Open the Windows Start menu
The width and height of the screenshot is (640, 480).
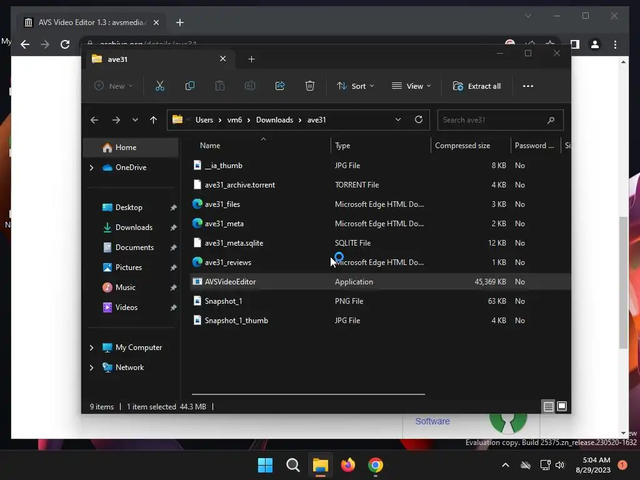point(265,465)
